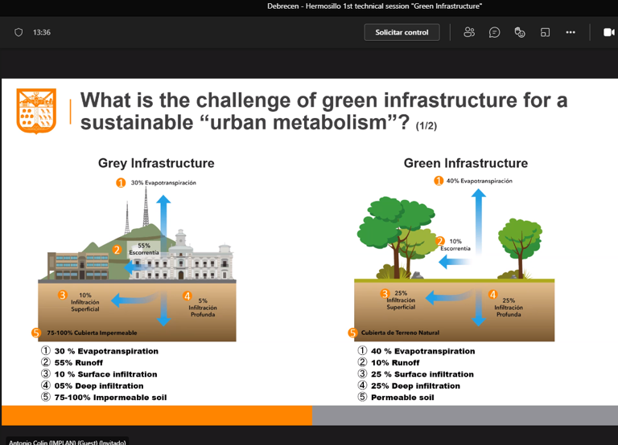Click the Grey Infrastructure heading
618x445 pixels.
(x=156, y=163)
